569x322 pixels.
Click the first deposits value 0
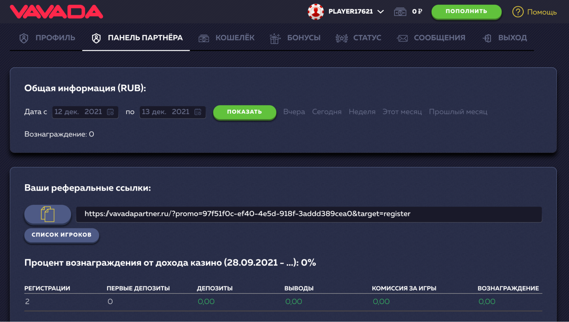[x=110, y=302]
